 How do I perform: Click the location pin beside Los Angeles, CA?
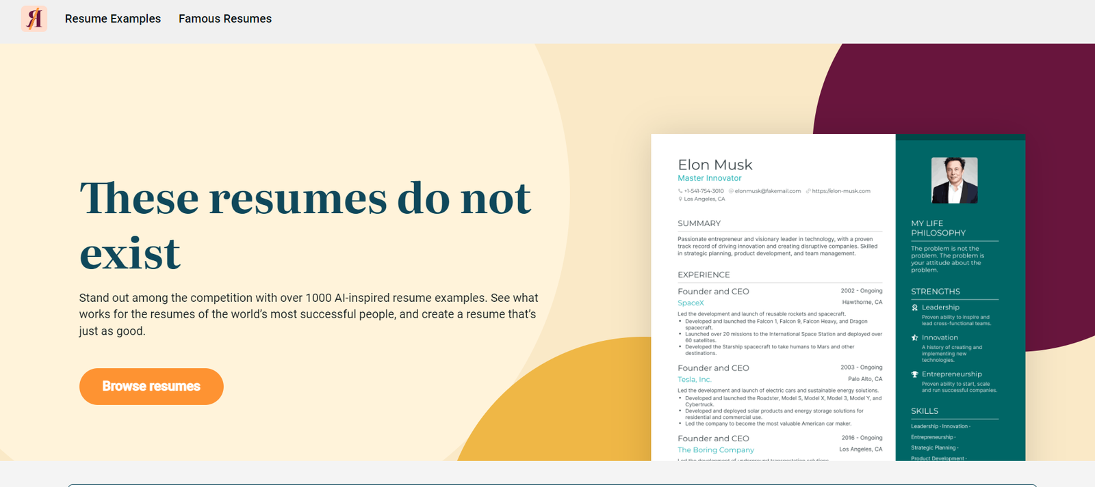(680, 199)
